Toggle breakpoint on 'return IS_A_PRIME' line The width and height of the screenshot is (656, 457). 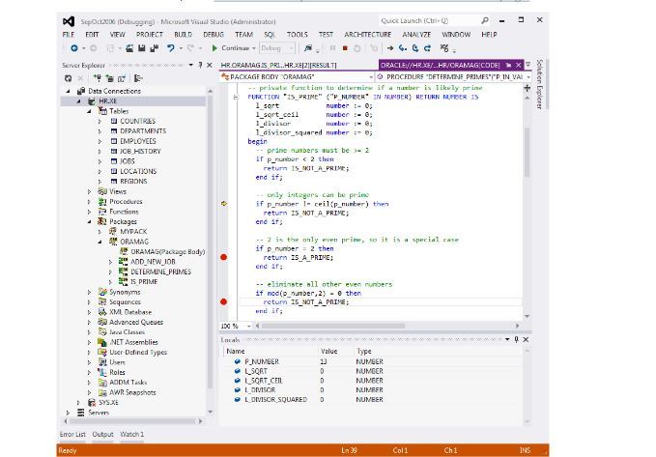(x=224, y=258)
